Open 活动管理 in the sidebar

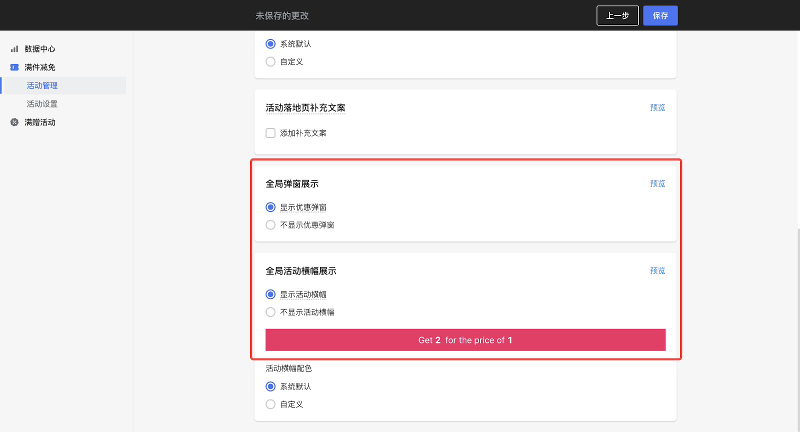click(42, 85)
